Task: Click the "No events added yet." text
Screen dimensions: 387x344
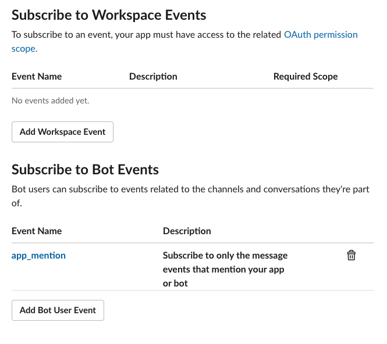Action: 51,101
